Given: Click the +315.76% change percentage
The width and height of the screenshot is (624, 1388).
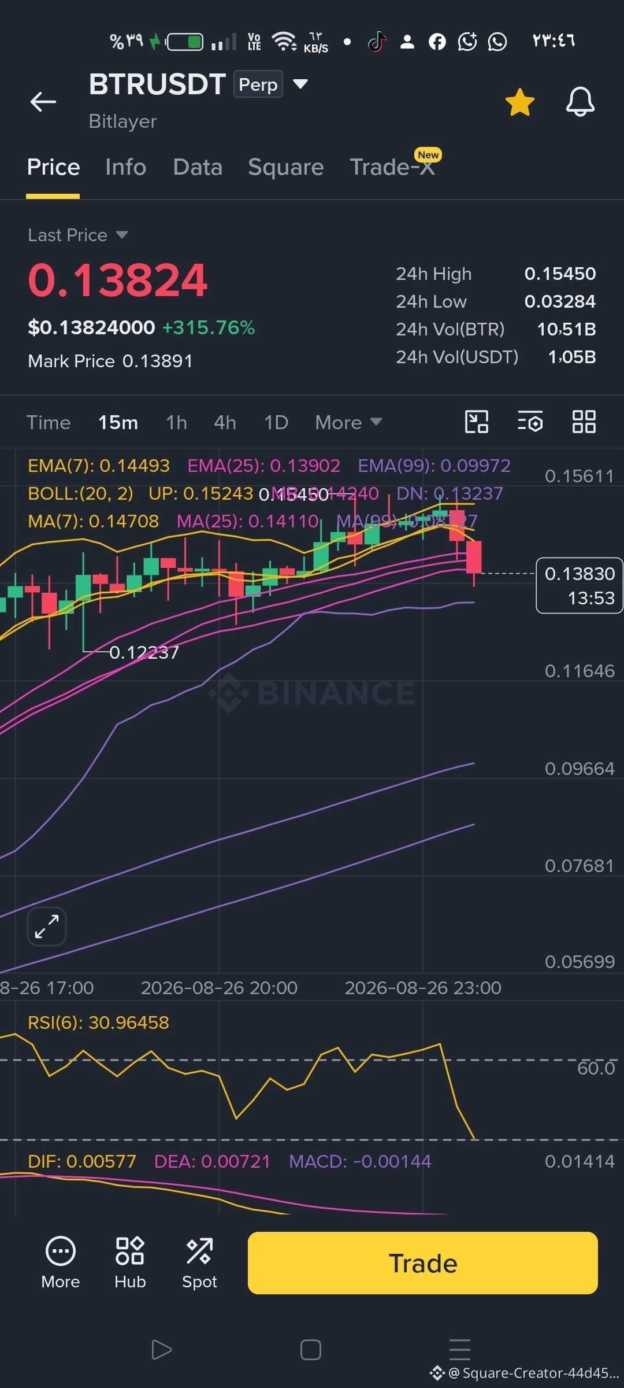Looking at the screenshot, I should point(209,327).
